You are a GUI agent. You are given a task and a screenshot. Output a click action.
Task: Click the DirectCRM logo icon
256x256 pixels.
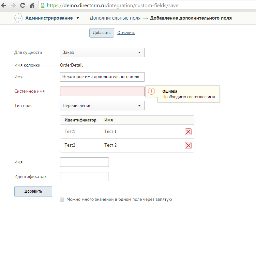18,18
